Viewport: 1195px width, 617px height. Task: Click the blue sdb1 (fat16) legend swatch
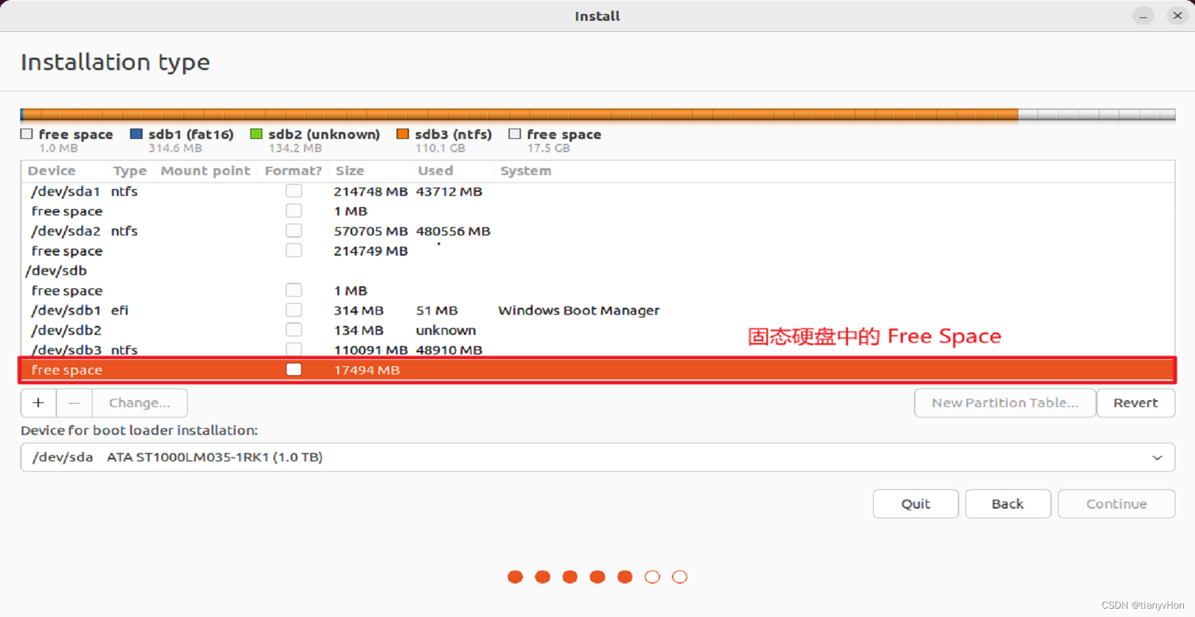coord(136,133)
